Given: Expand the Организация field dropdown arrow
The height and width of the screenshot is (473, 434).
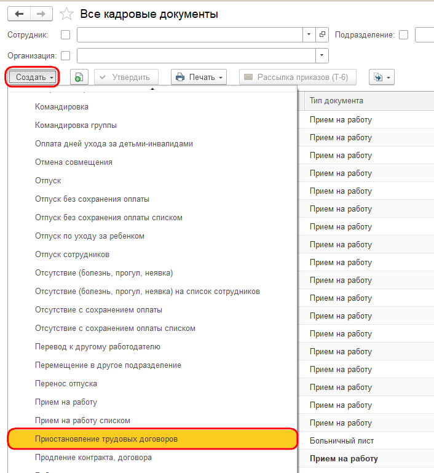Looking at the screenshot, I should point(322,56).
